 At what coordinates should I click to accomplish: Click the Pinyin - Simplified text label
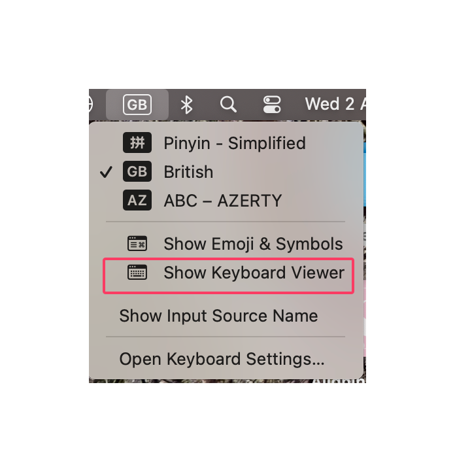pyautogui.click(x=235, y=143)
